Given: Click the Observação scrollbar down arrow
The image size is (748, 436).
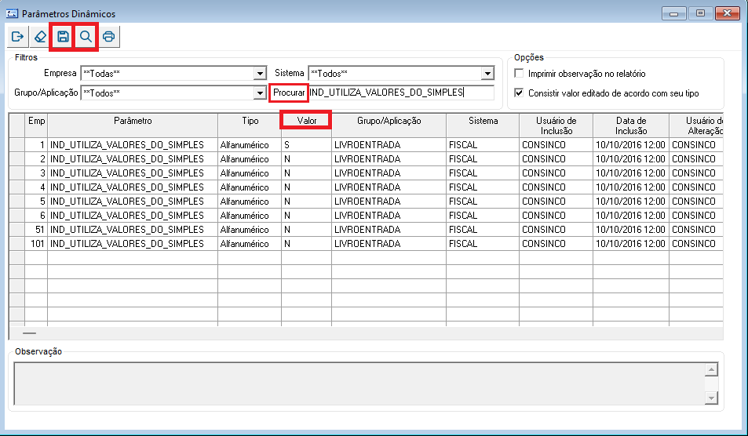Looking at the screenshot, I should pyautogui.click(x=711, y=398).
